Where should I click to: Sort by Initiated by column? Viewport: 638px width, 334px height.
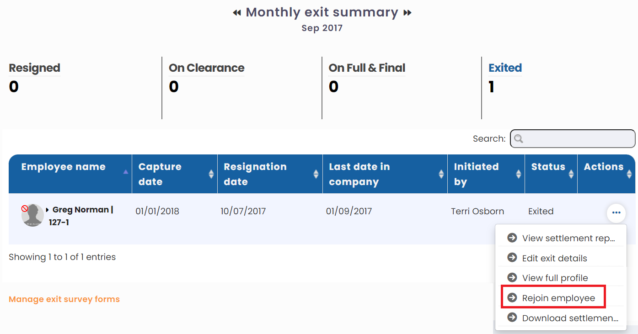click(486, 174)
